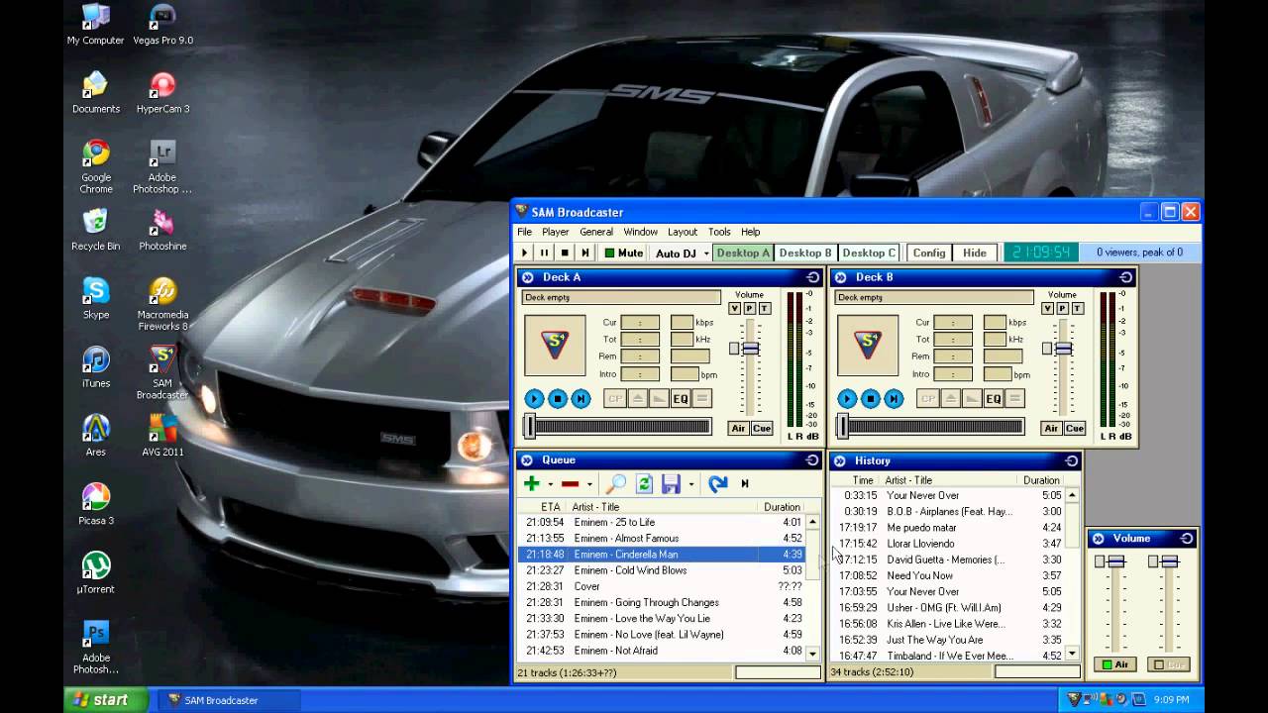1268x713 pixels.
Task: Click the magnifier search icon in Queue
Action: pos(616,483)
